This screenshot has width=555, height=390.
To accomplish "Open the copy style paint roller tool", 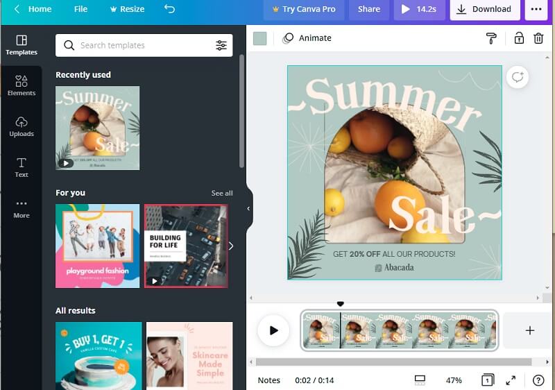I will tap(491, 38).
